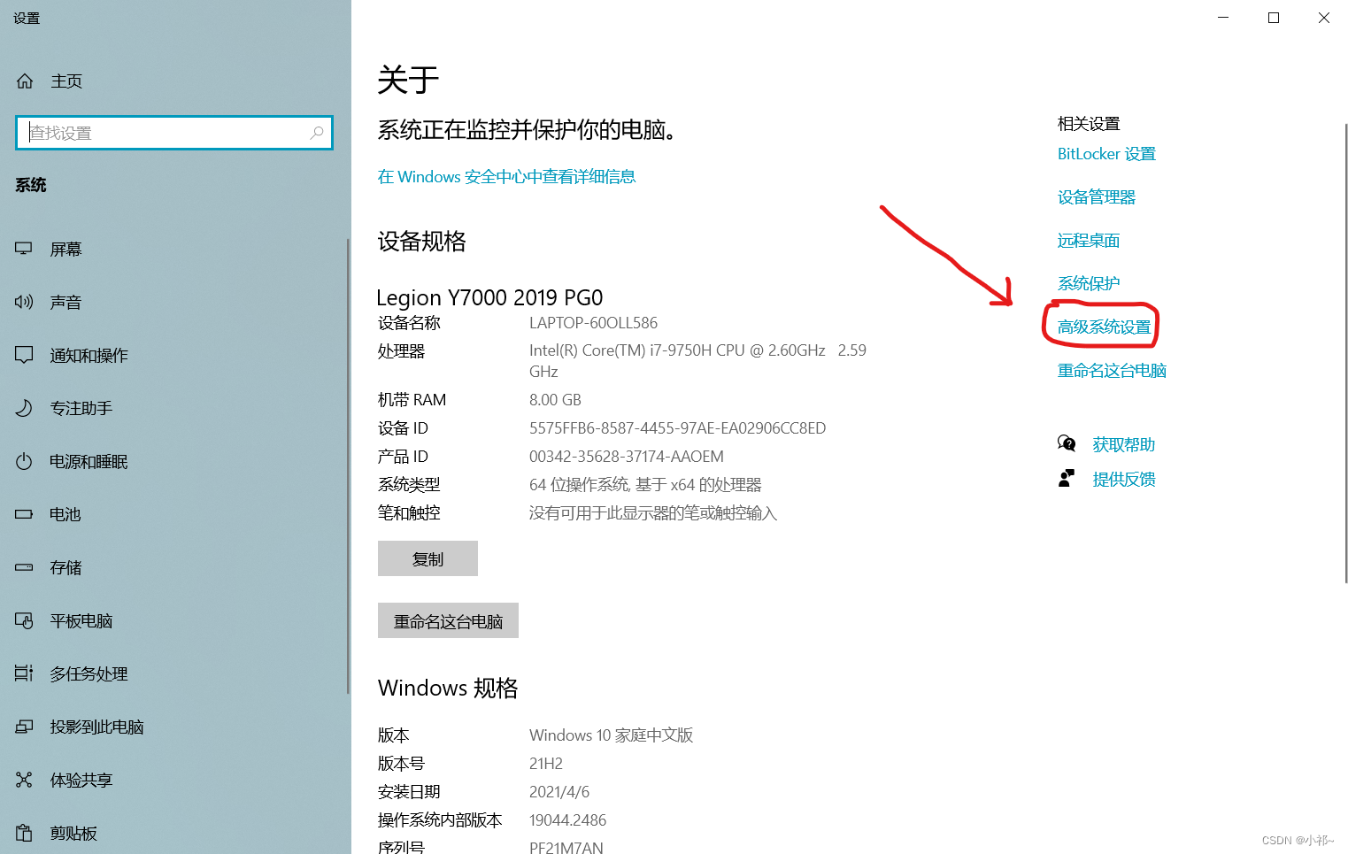Click the Clipboard (剪贴板) icon
This screenshot has height=854, width=1348.
pos(24,833)
